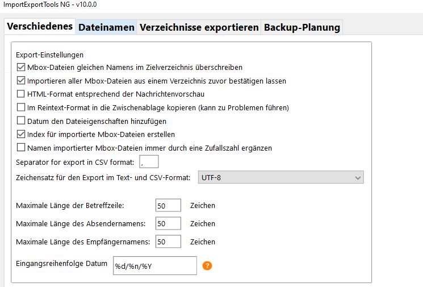Select the Empfängernamens maximum length field
This screenshot has height=287, width=423.
168,242
